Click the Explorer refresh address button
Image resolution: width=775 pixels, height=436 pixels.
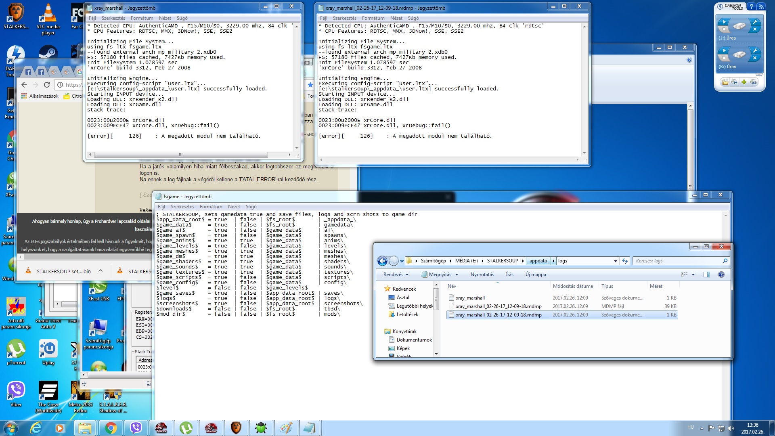[625, 261]
